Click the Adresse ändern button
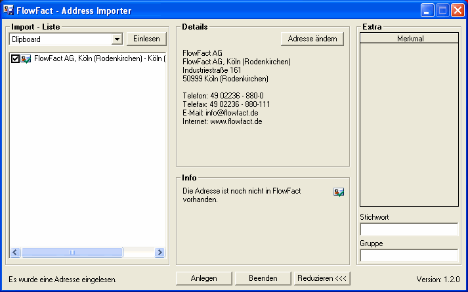The height and width of the screenshot is (292, 468). [x=312, y=39]
